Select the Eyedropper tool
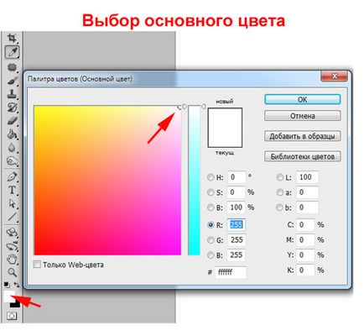Viewport: 364px width, 336px height. (x=12, y=52)
